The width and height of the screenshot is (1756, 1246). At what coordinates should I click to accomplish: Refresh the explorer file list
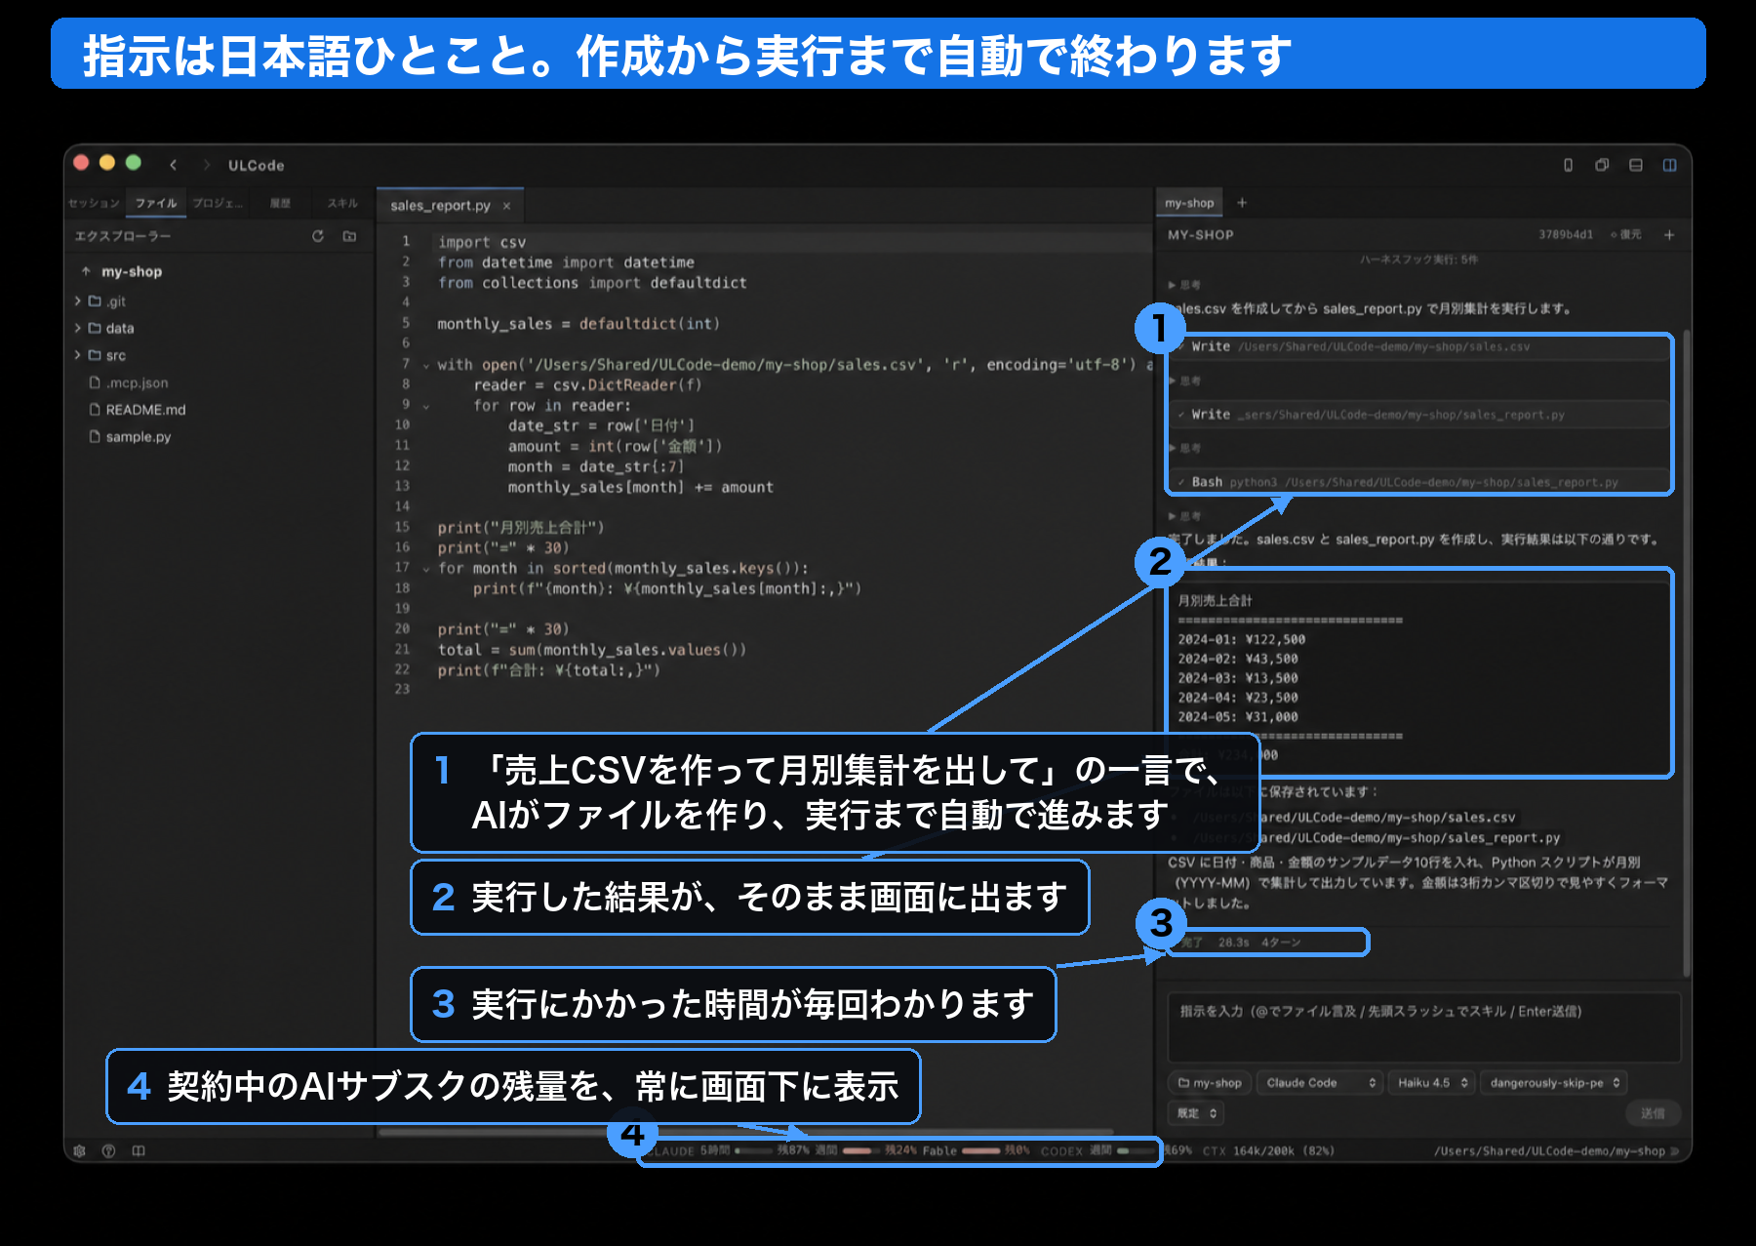point(318,236)
